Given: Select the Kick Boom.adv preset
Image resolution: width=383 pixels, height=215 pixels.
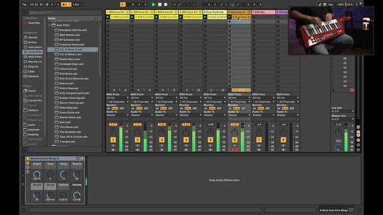Looking at the screenshot, I should 68,73.
